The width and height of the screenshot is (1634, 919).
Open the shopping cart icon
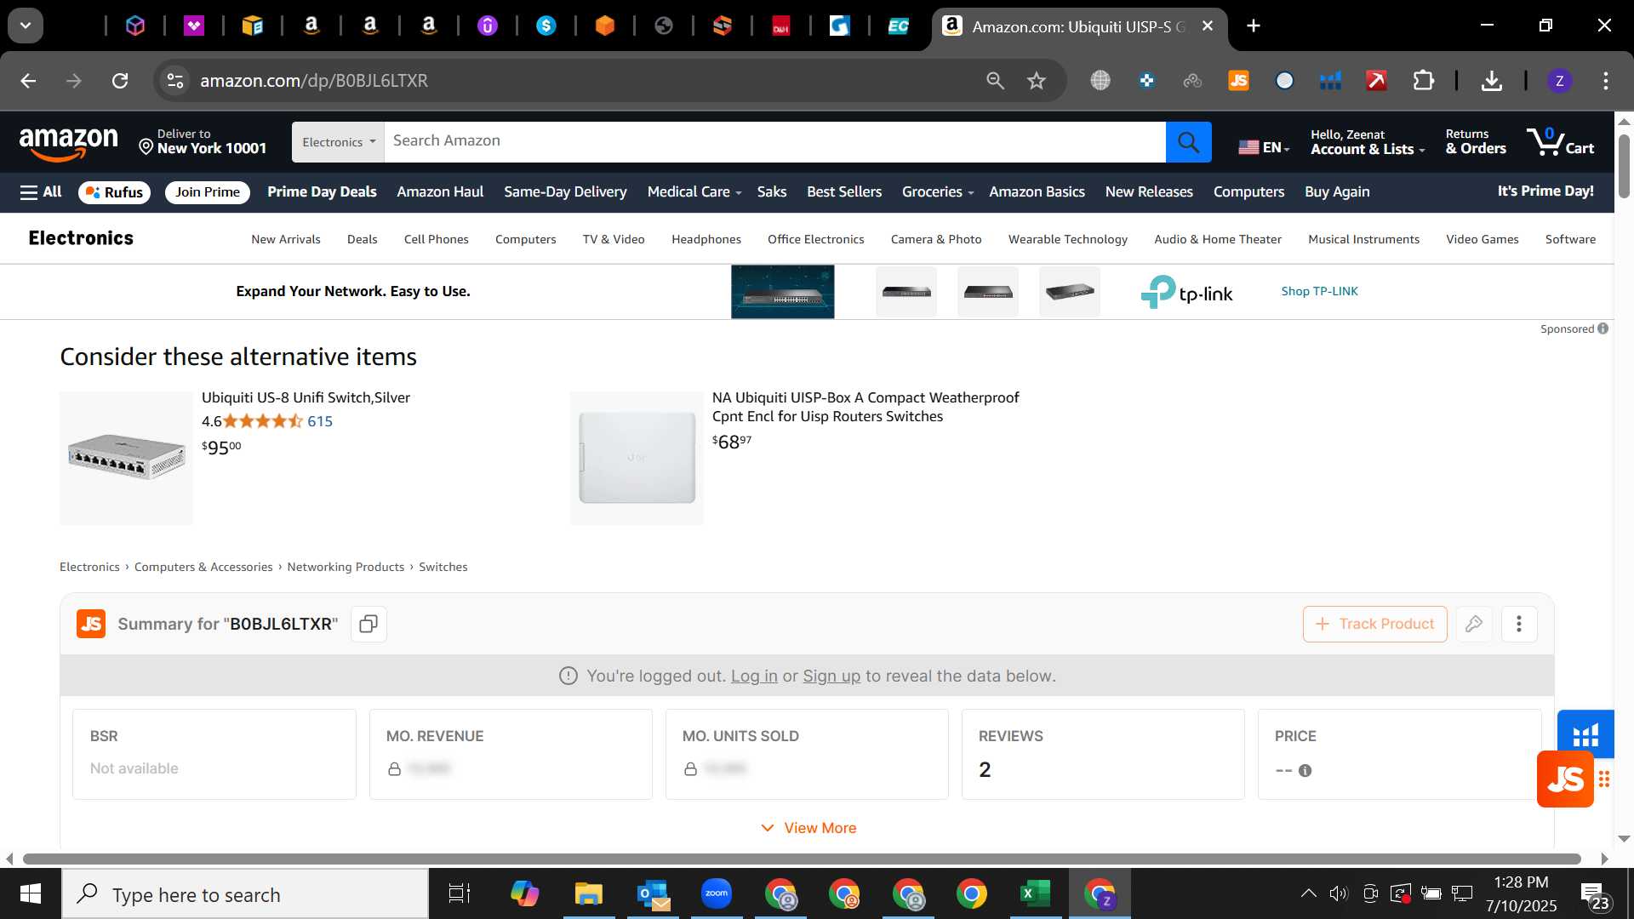pos(1559,141)
